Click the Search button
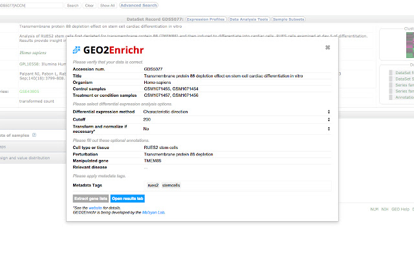 (x=72, y=6)
